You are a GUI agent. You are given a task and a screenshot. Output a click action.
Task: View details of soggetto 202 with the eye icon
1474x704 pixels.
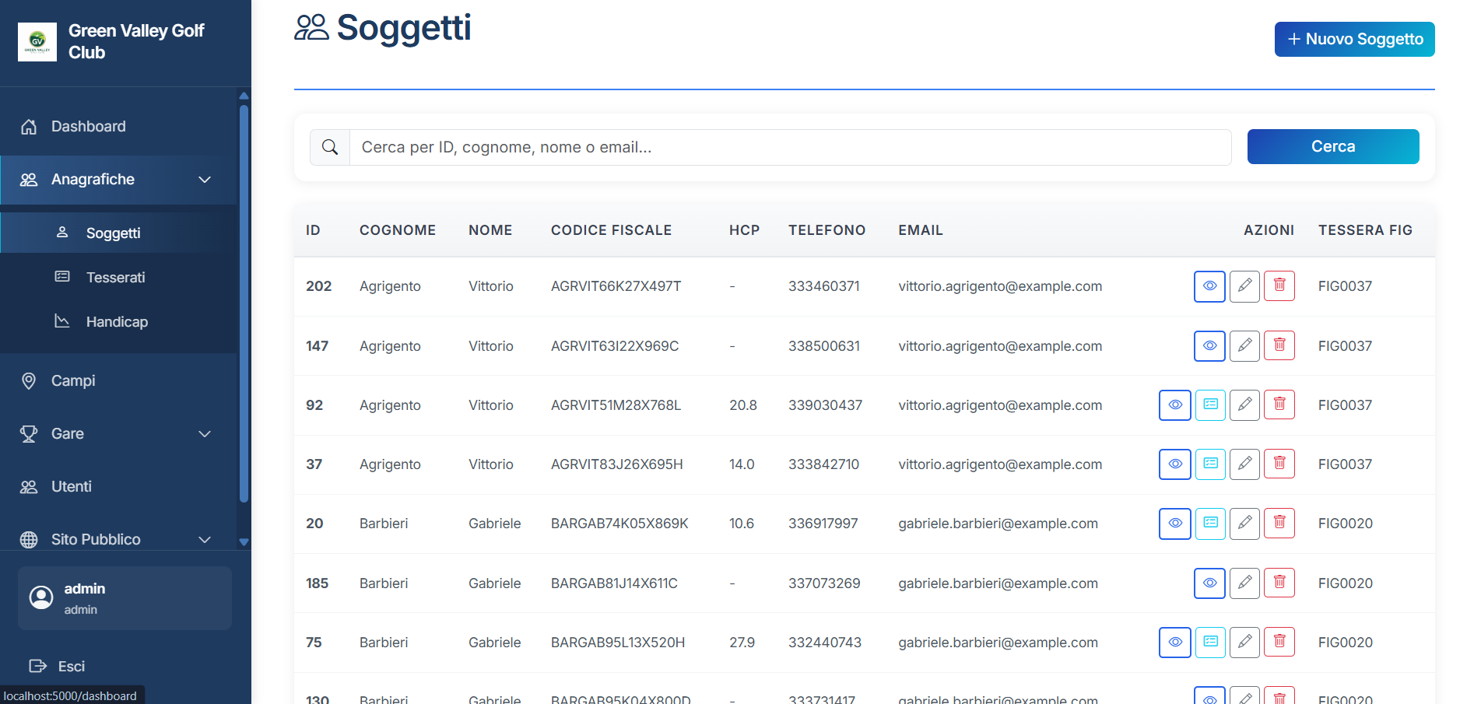pyautogui.click(x=1209, y=286)
